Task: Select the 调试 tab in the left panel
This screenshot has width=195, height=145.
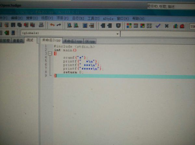Action: pos(30,40)
